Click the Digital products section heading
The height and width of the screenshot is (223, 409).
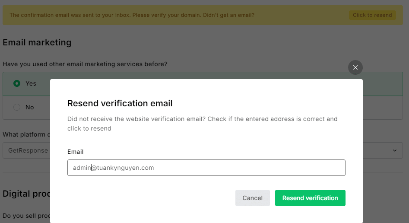click(x=26, y=193)
